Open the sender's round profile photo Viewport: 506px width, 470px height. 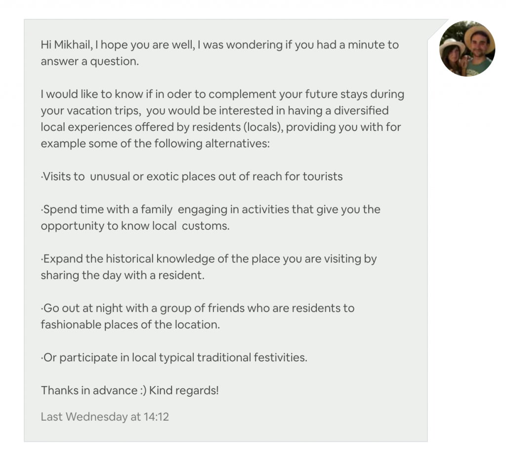click(467, 49)
